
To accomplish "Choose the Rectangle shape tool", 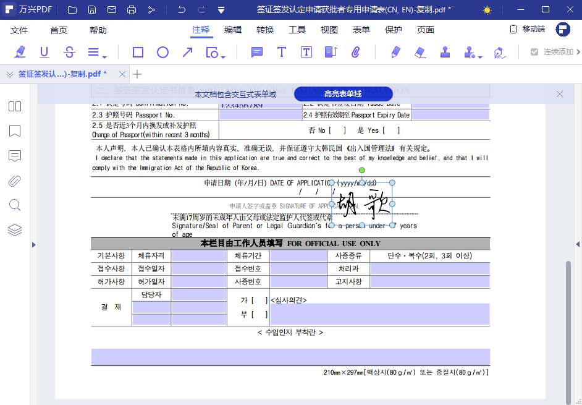I will [x=138, y=53].
